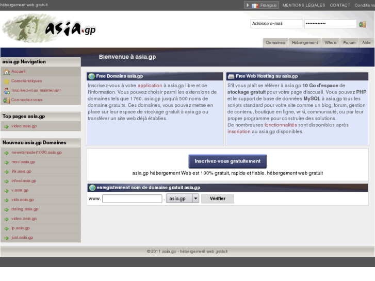Image resolution: width=375 pixels, height=281 pixels.
Task: Click the green arrow beside just.asia.gp
Action: 7,238
